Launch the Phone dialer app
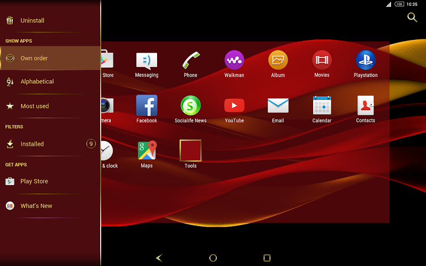This screenshot has width=426, height=266. pyautogui.click(x=191, y=64)
